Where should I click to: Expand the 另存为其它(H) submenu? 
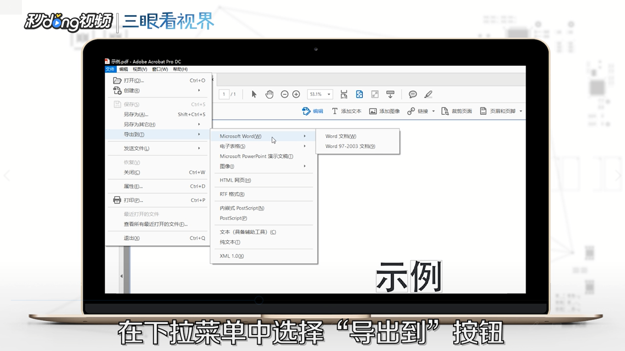coord(159,124)
